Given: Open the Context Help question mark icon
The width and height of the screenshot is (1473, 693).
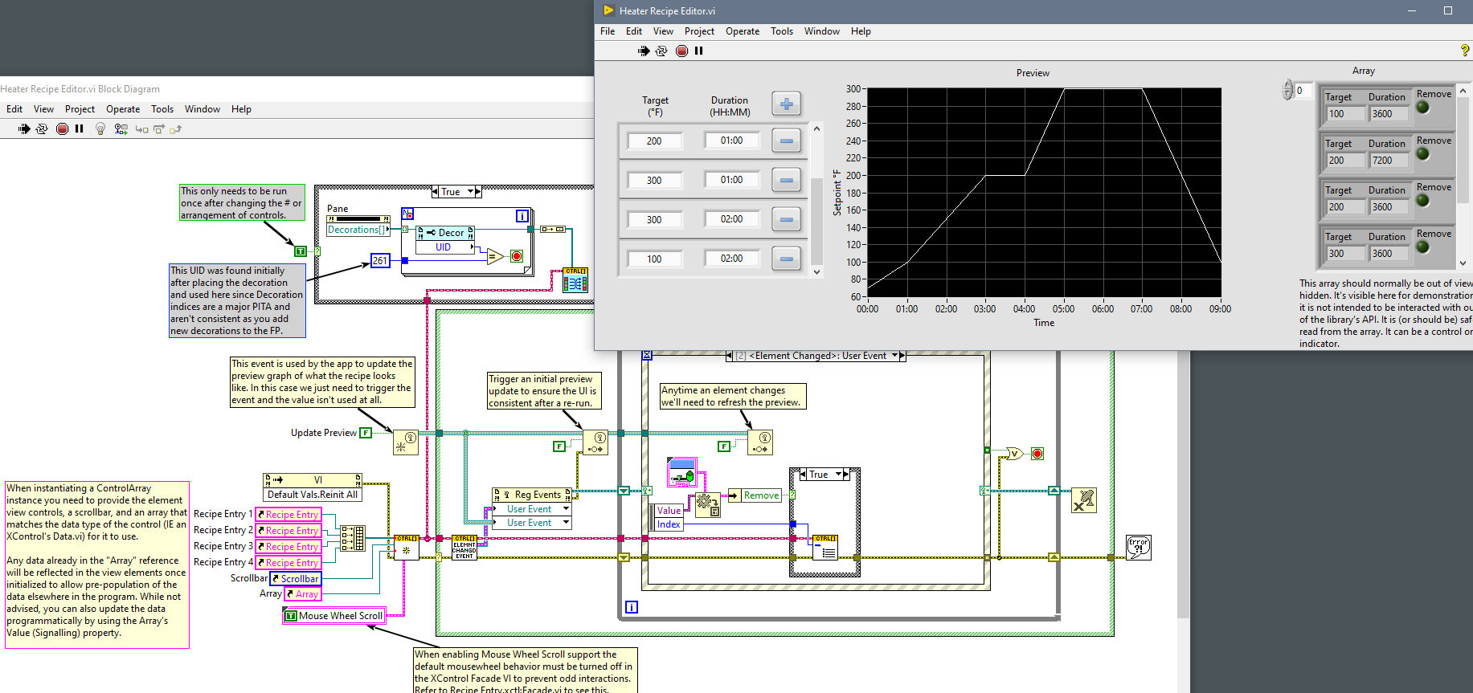Looking at the screenshot, I should pos(1464,51).
